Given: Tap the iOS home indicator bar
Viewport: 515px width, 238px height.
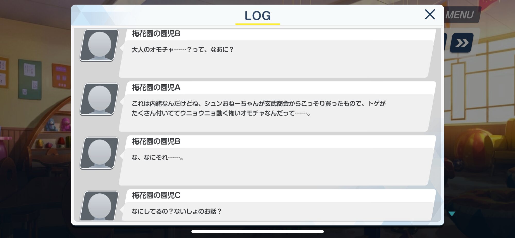Looking at the screenshot, I should click(x=257, y=232).
